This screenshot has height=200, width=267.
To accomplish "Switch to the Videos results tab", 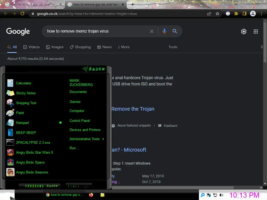I will coord(32,47).
